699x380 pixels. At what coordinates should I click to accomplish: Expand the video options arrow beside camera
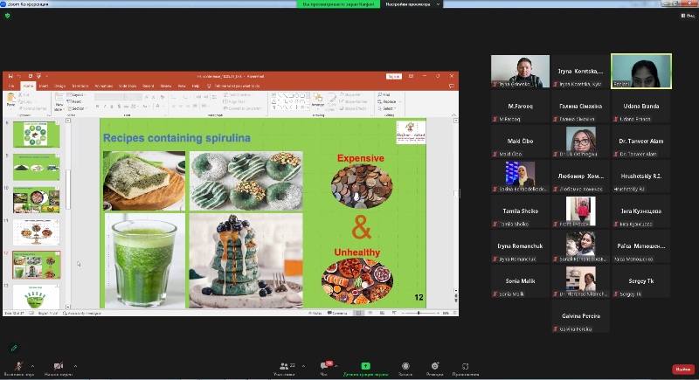click(x=75, y=366)
